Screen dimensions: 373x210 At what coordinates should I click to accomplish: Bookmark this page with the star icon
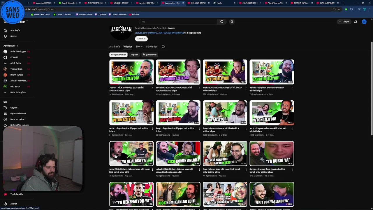tap(339, 9)
